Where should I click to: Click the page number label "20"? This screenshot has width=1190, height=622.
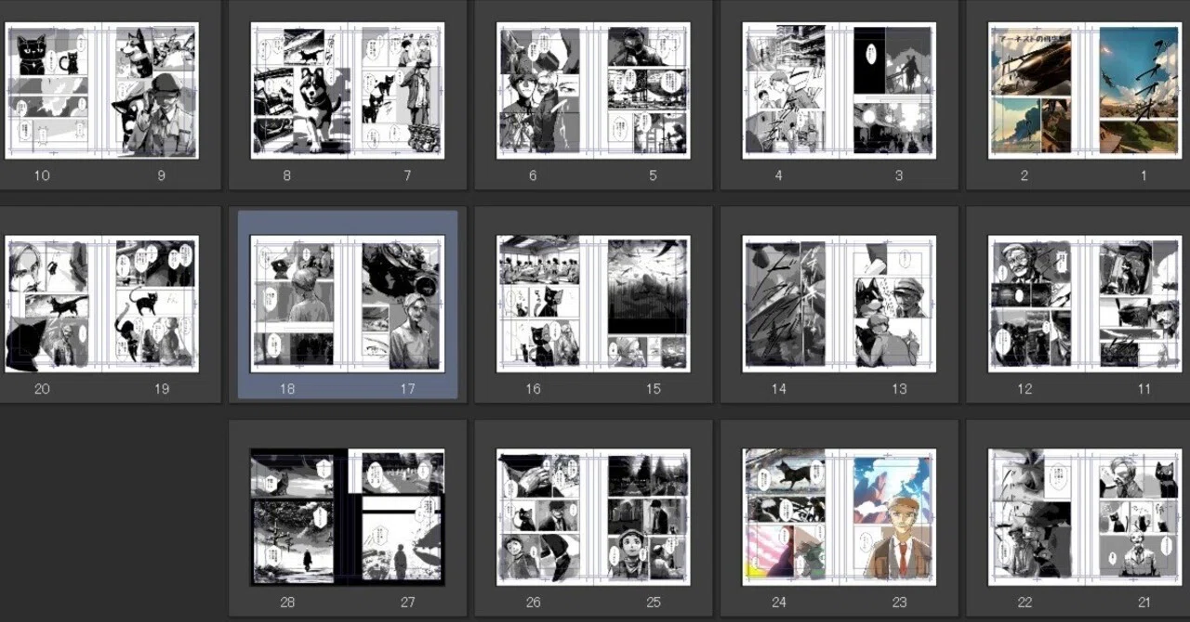tap(42, 389)
